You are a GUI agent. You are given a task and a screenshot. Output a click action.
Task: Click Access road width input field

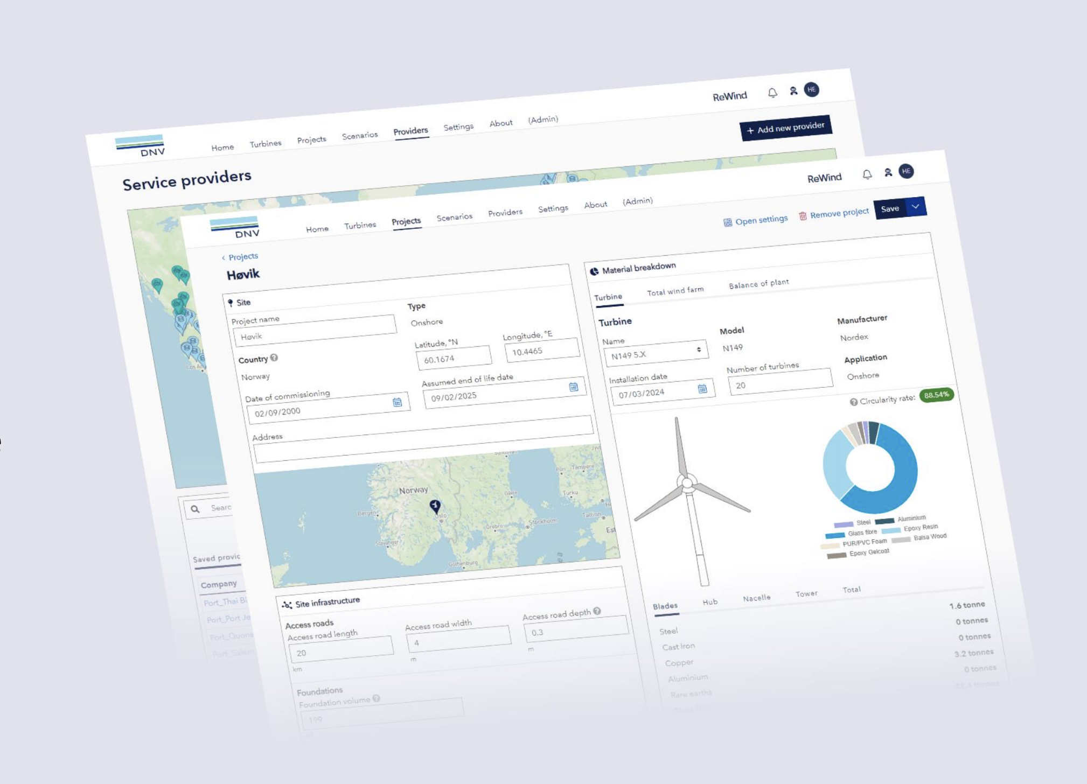pos(458,639)
